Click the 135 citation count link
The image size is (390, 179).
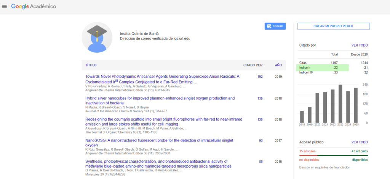click(x=260, y=98)
